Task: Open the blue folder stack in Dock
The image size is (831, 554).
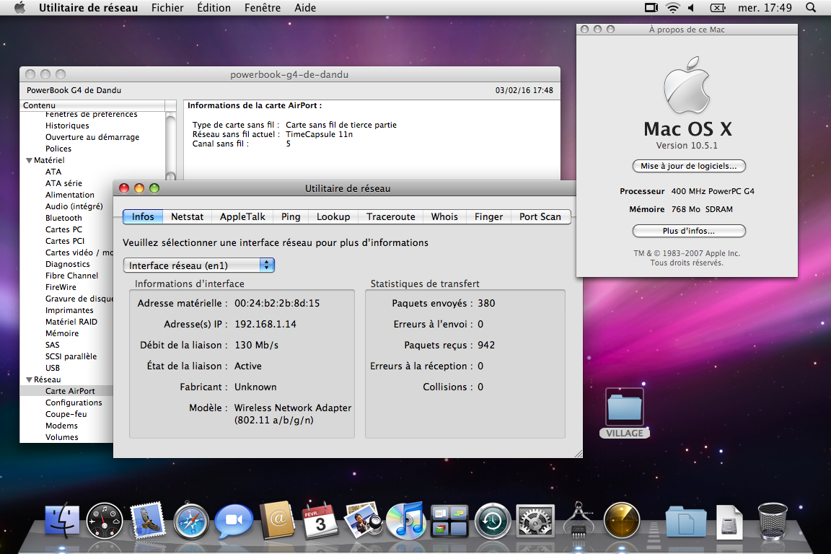Action: (686, 522)
